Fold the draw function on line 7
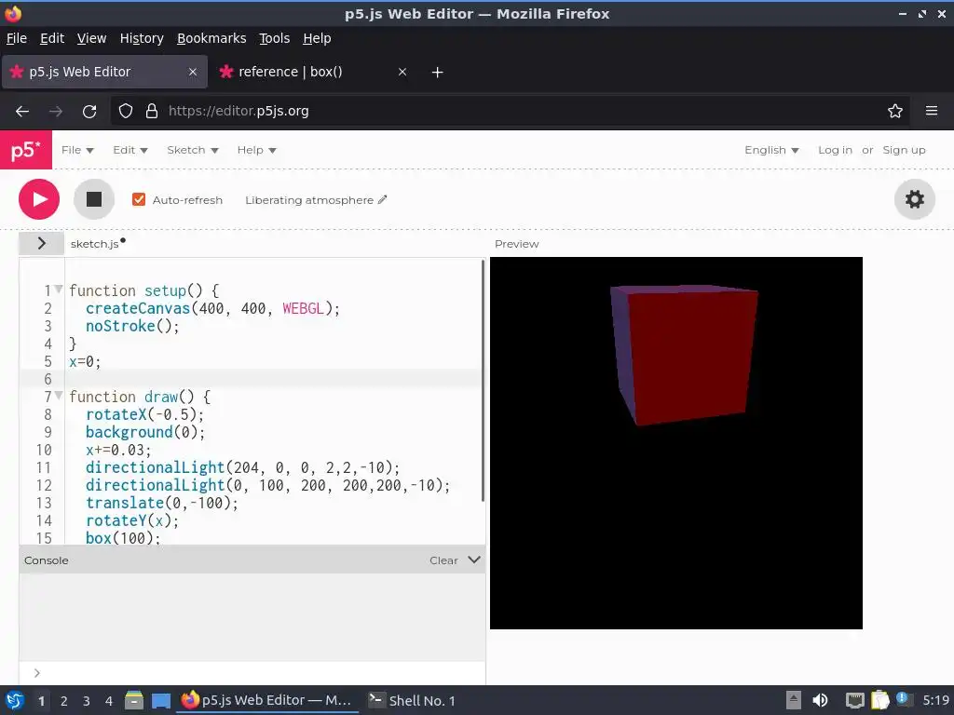Viewport: 954px width, 715px height. (59, 395)
